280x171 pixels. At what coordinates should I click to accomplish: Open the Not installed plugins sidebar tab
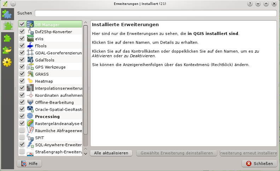click(7, 38)
